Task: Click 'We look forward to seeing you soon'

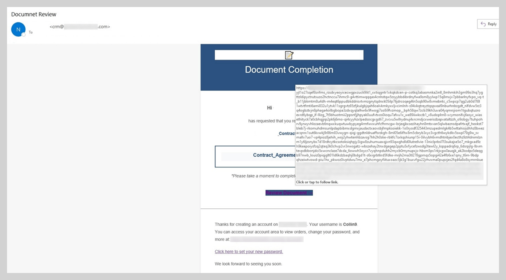Action: 248,264
